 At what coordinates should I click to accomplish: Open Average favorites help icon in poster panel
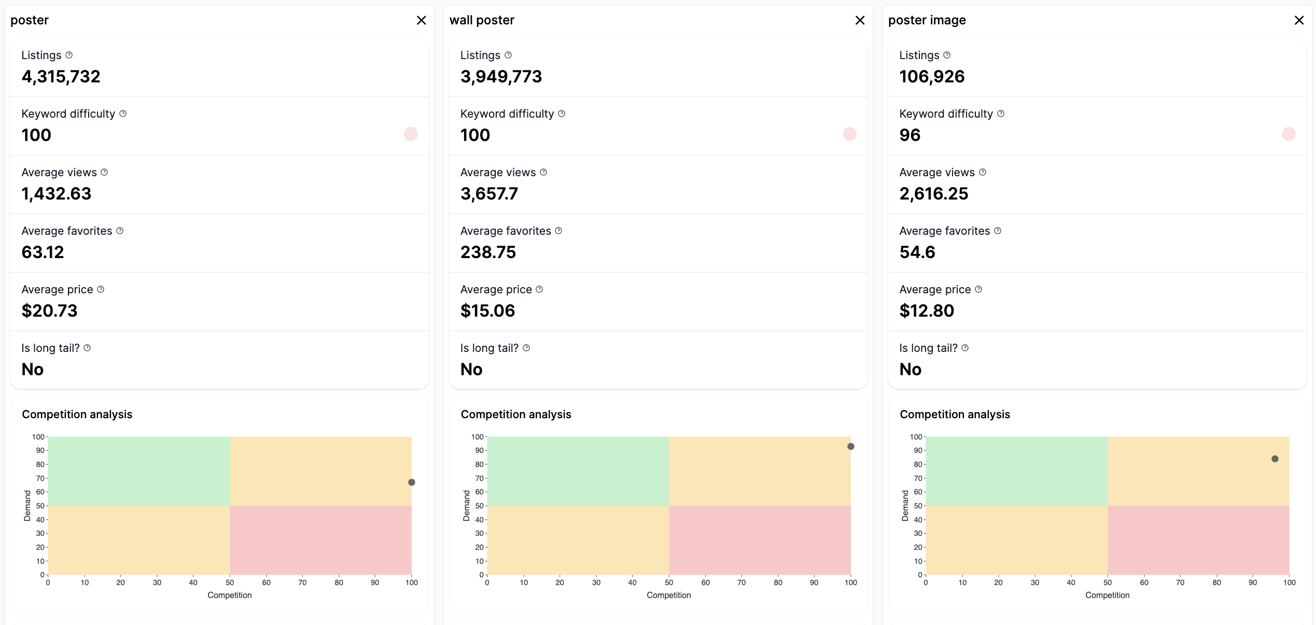pos(120,231)
